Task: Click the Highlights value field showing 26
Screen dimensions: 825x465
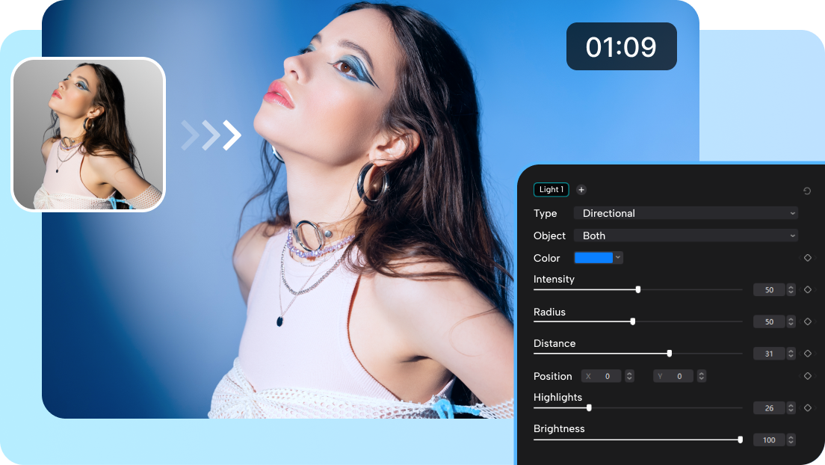Action: point(769,407)
